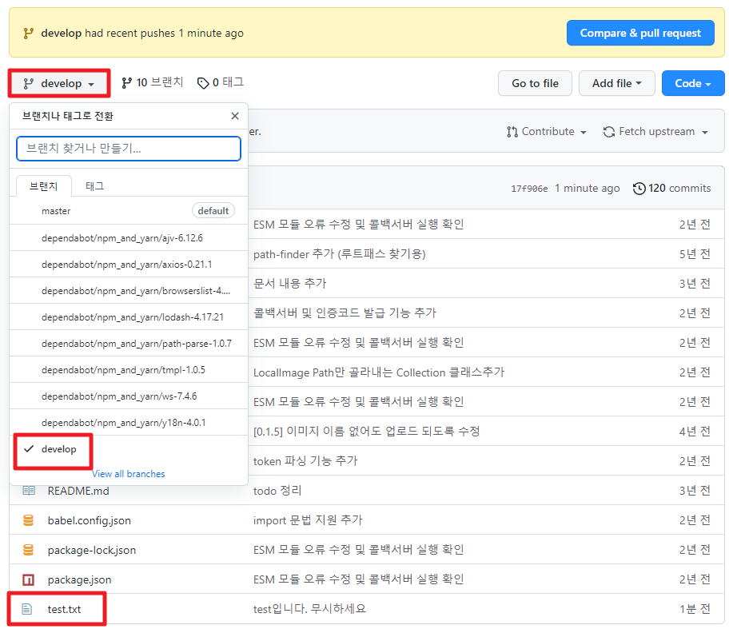The image size is (729, 629).
Task: Click the package.json npm icon
Action: [x=28, y=579]
